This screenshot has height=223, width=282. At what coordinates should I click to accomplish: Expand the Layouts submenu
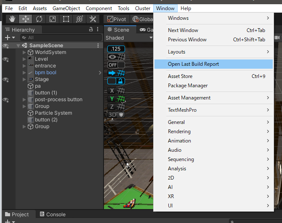(213, 52)
